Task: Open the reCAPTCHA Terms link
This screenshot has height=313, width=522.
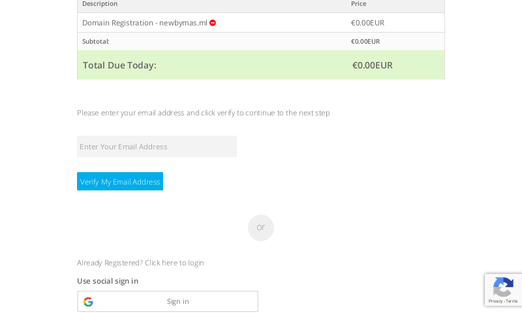Action: 512,301
